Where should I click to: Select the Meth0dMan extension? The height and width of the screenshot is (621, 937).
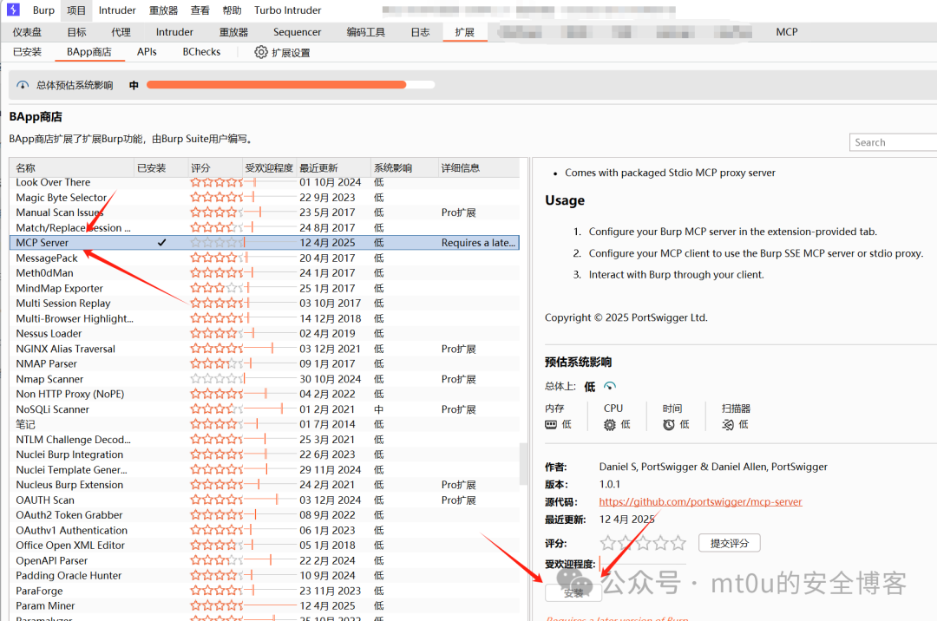264,273
